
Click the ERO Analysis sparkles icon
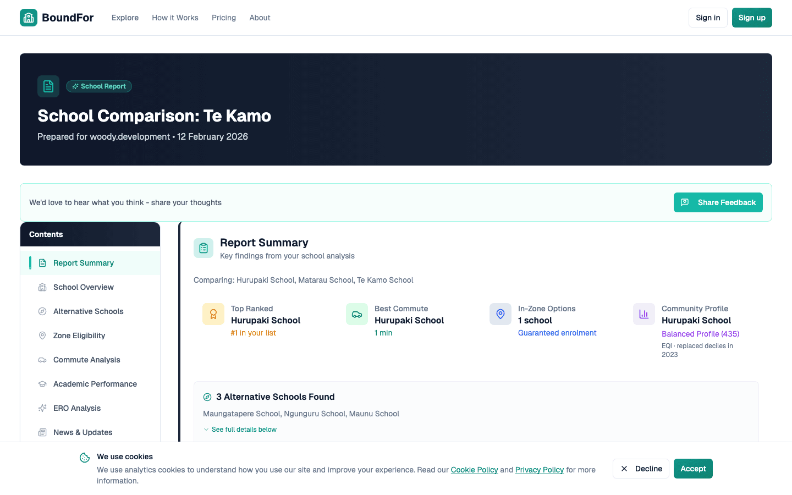pos(42,408)
